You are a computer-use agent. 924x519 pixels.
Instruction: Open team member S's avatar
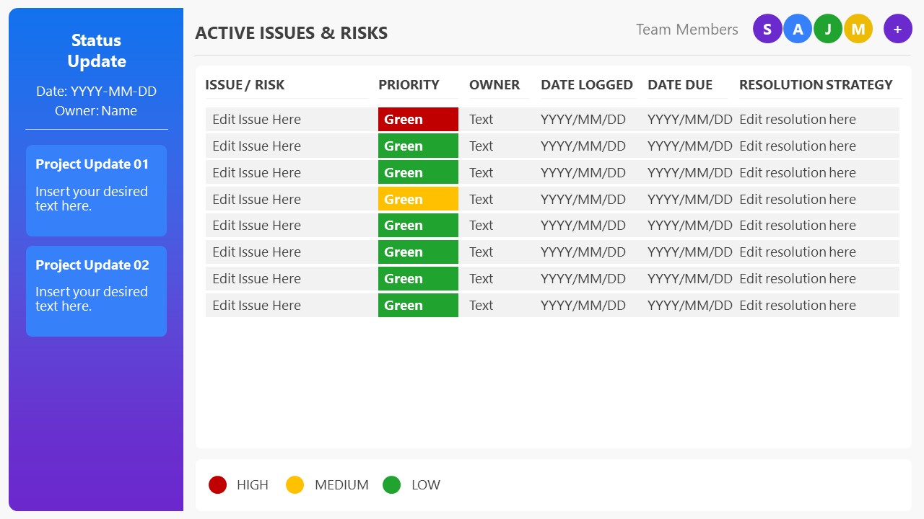click(x=767, y=29)
